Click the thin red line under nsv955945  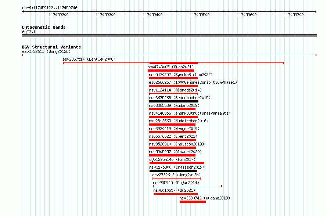(x=187, y=186)
